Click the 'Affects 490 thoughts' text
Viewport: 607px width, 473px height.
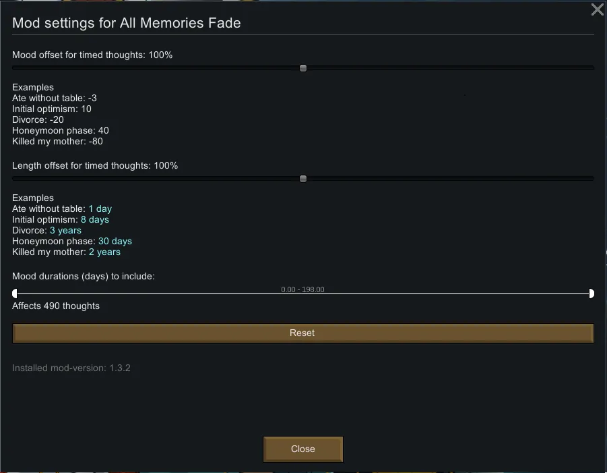tap(56, 306)
